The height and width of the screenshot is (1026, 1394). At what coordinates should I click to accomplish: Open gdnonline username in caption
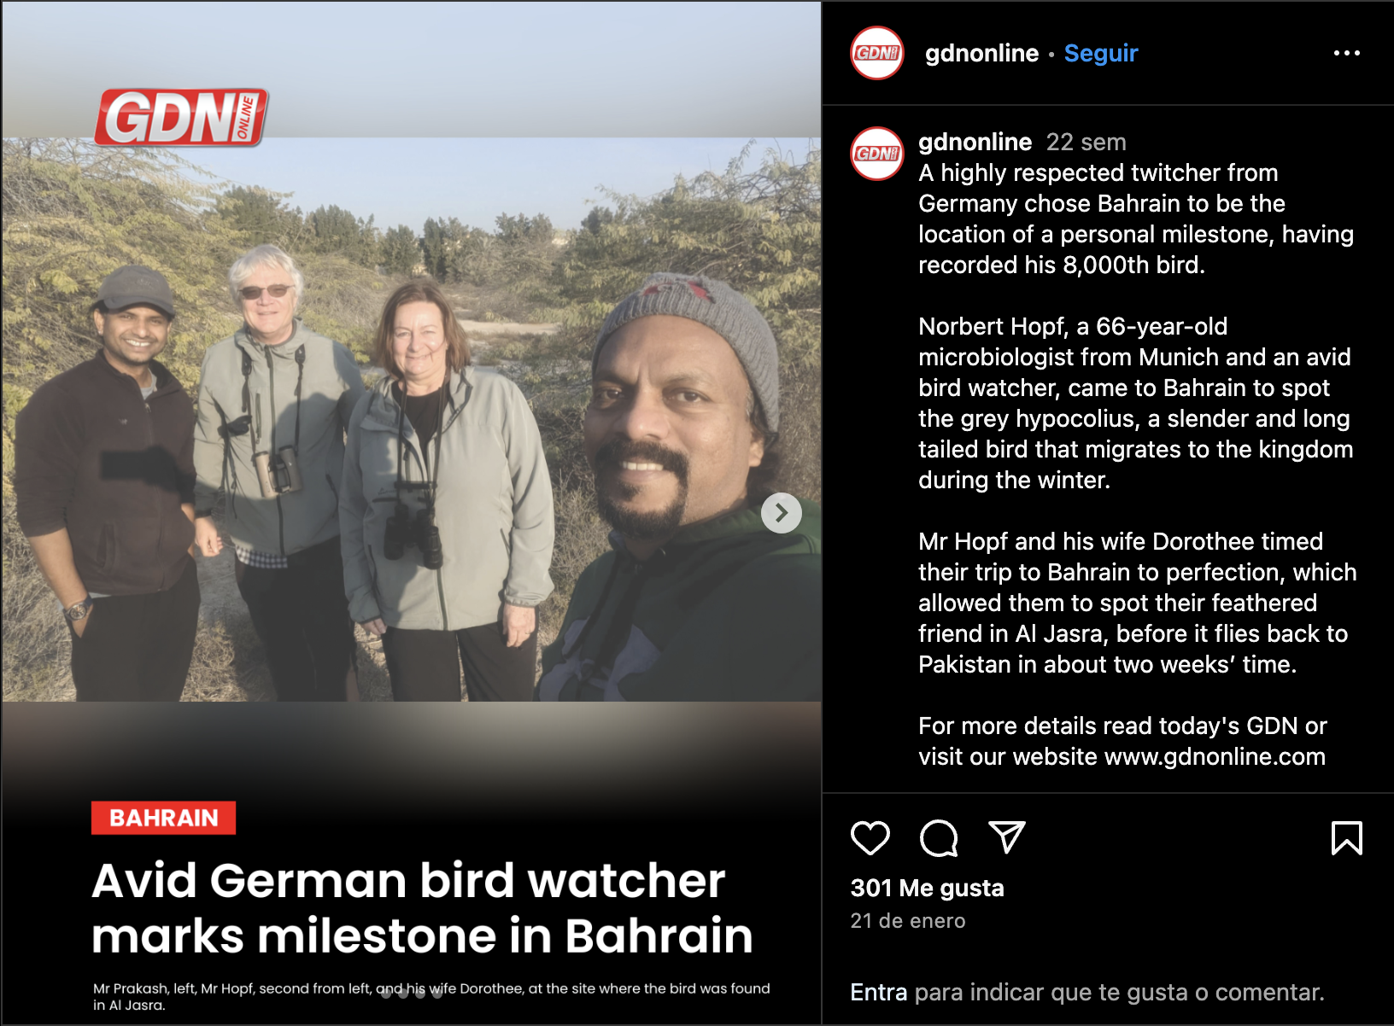coord(975,142)
